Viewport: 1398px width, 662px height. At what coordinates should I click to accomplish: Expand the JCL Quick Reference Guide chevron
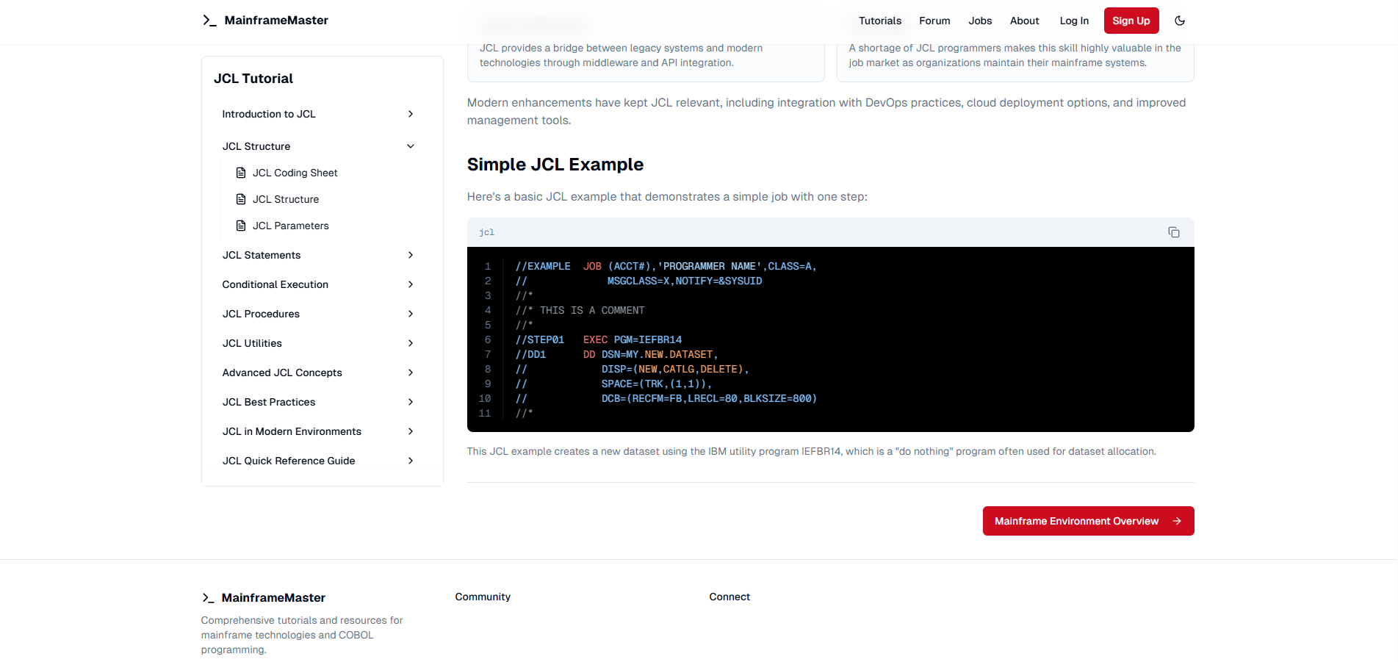tap(411, 461)
